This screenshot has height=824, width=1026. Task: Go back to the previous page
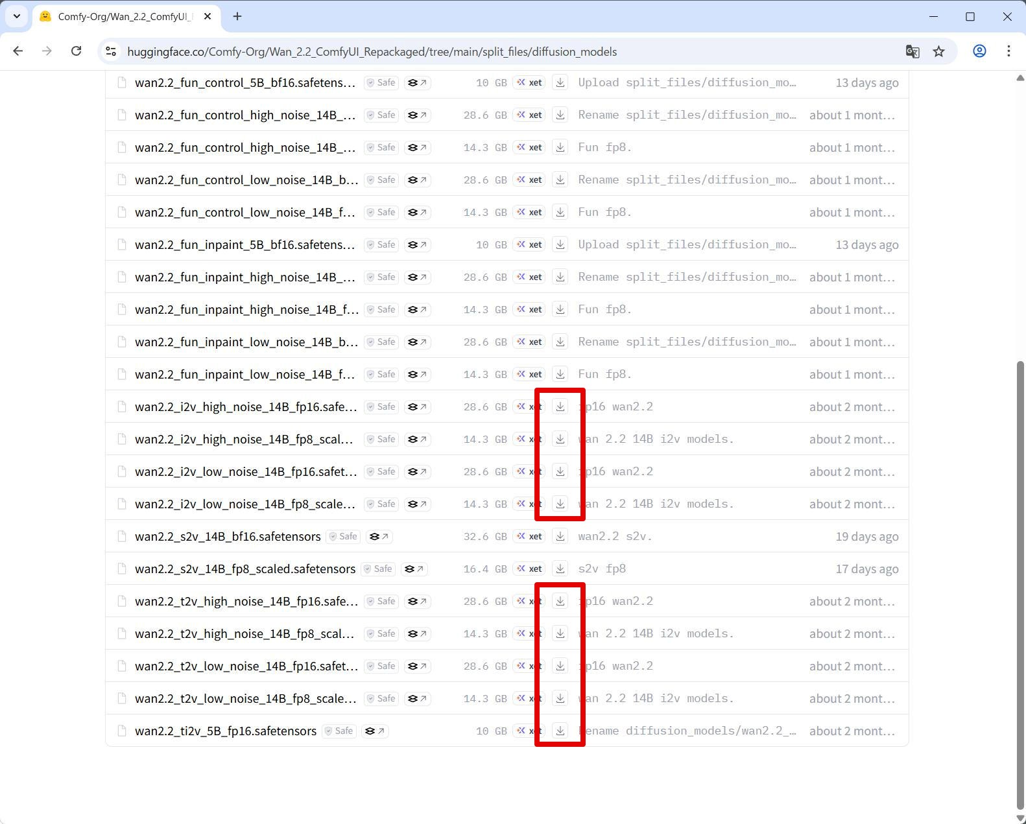point(18,51)
